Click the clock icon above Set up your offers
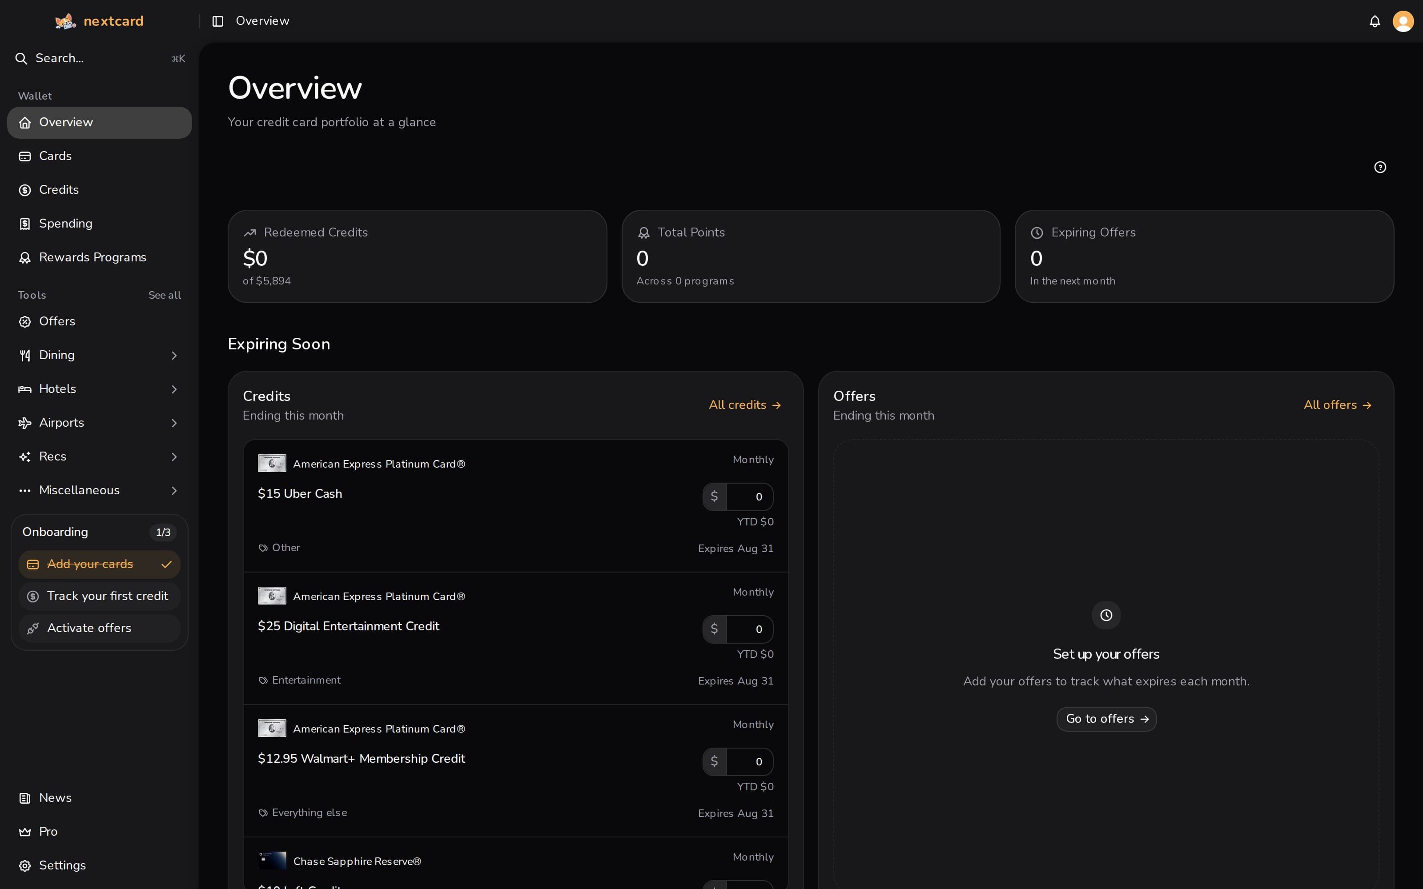 1106,615
